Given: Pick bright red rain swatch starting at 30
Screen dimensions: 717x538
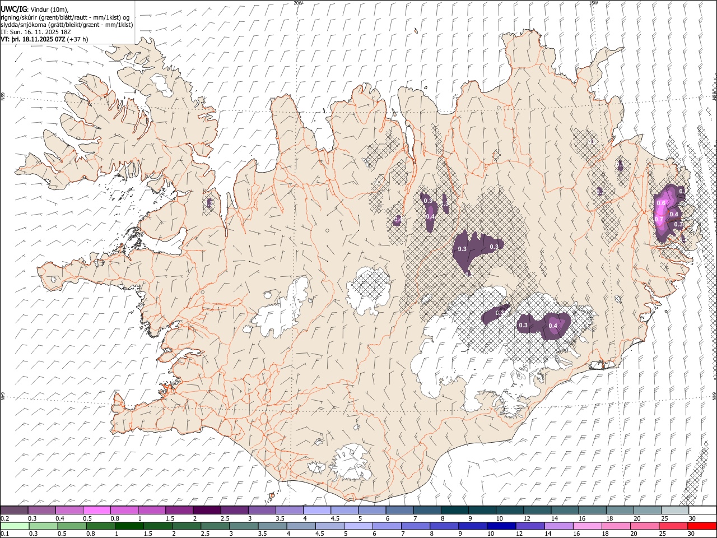Looking at the screenshot, I should click(x=702, y=526).
